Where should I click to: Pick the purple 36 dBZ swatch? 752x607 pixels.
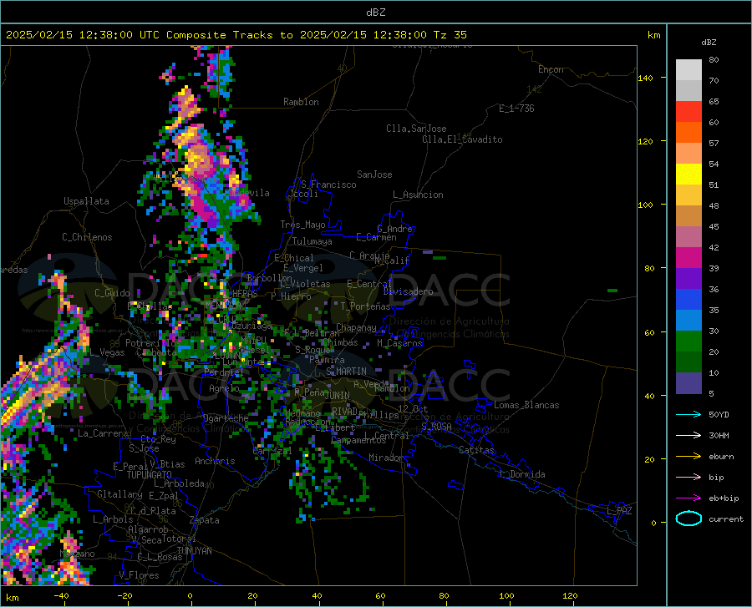[688, 279]
